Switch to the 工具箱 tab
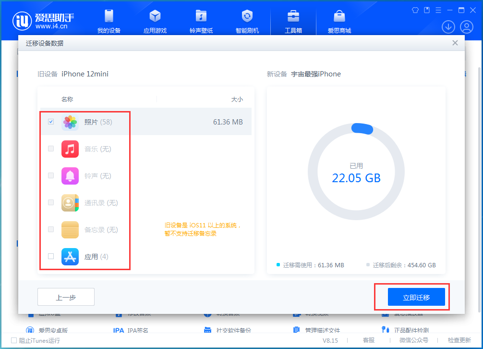The image size is (483, 349). (293, 22)
